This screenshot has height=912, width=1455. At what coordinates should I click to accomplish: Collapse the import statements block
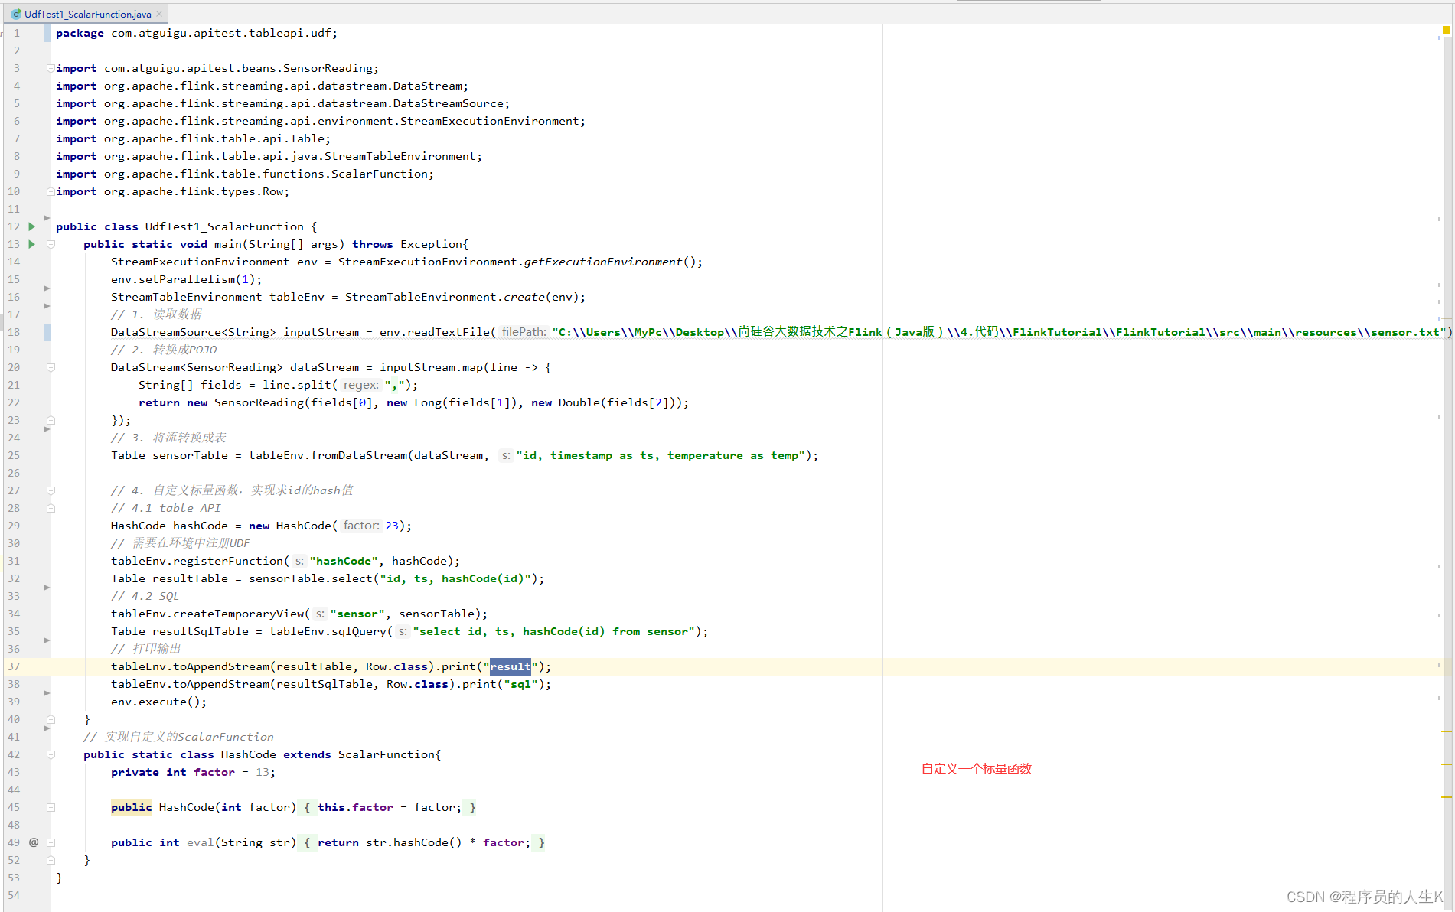[51, 68]
